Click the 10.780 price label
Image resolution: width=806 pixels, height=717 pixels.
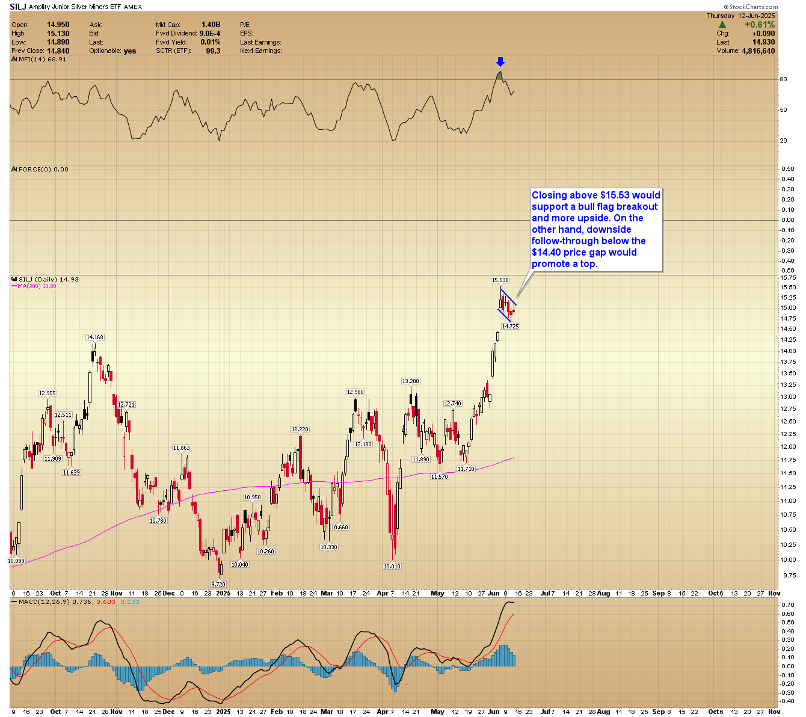point(158,521)
